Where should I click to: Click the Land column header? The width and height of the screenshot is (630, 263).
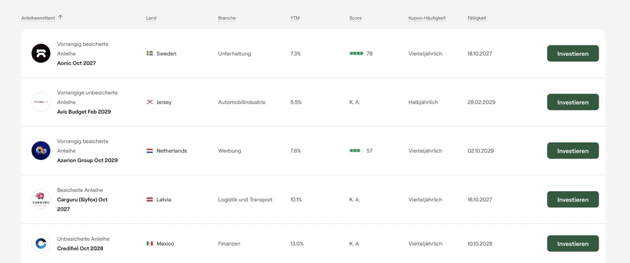[151, 18]
